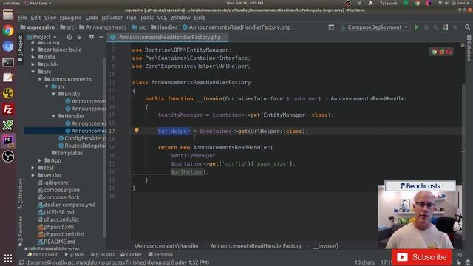Expand the App folder
473x266 pixels.
click(40, 160)
